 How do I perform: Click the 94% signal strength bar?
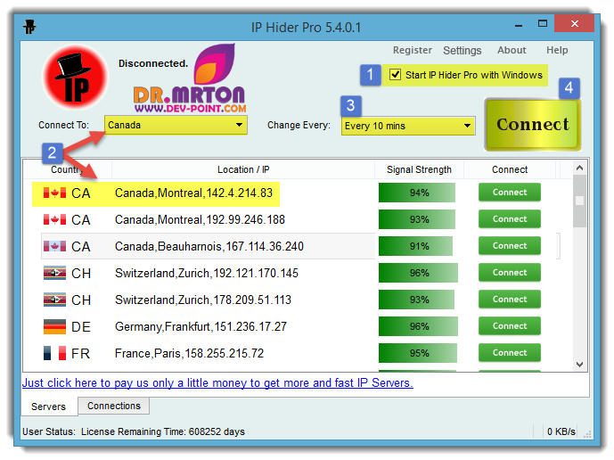pyautogui.click(x=417, y=193)
